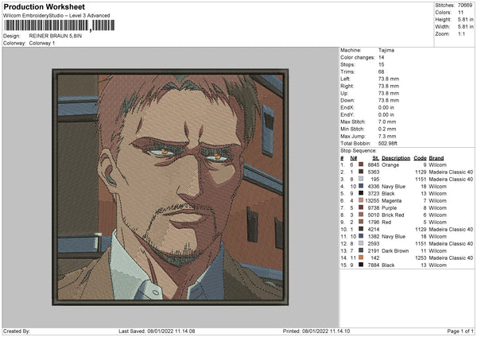477x337 pixels.
Task: Click the "Stop Sequence:" heading
Action: [x=359, y=151]
